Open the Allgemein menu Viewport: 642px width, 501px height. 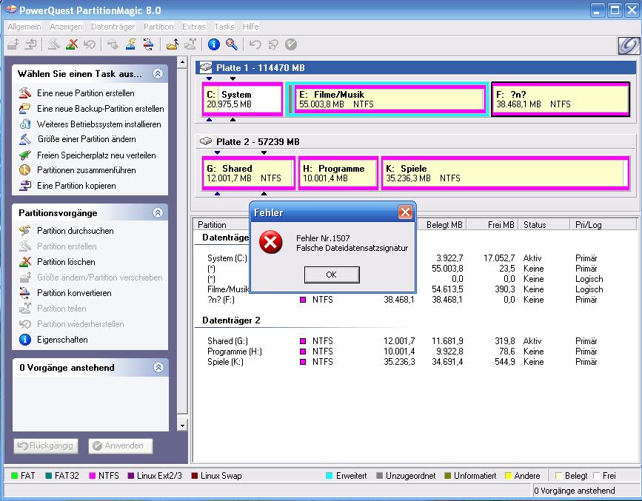point(24,27)
